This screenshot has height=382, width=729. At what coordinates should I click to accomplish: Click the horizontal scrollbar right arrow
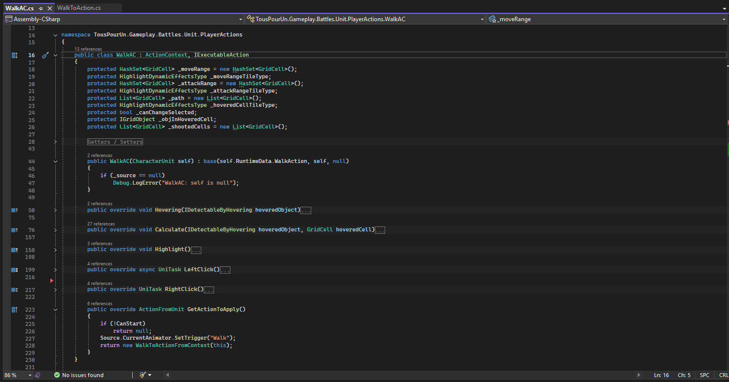click(639, 375)
